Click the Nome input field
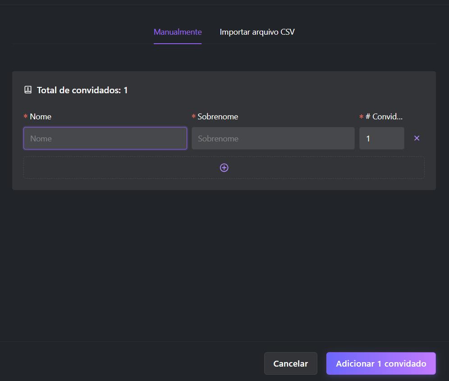The image size is (449, 381). tap(105, 138)
